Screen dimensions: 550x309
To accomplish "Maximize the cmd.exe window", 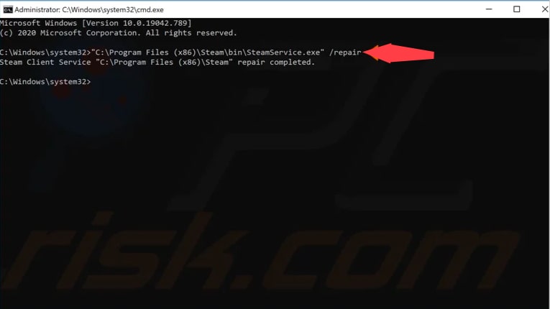I will (x=516, y=9).
